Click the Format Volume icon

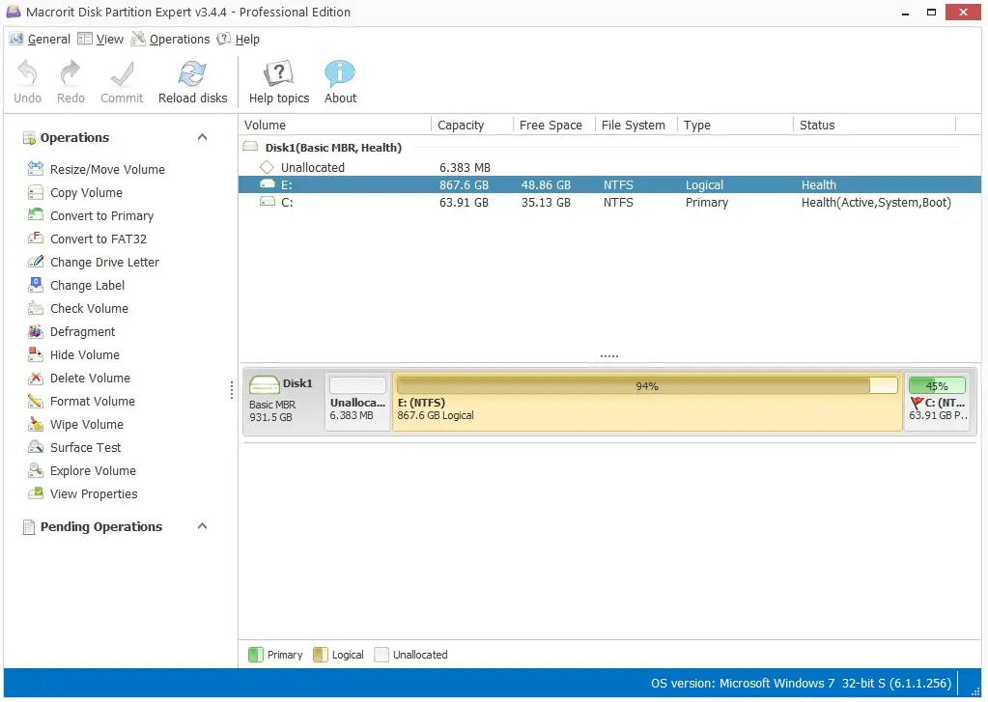(x=36, y=401)
